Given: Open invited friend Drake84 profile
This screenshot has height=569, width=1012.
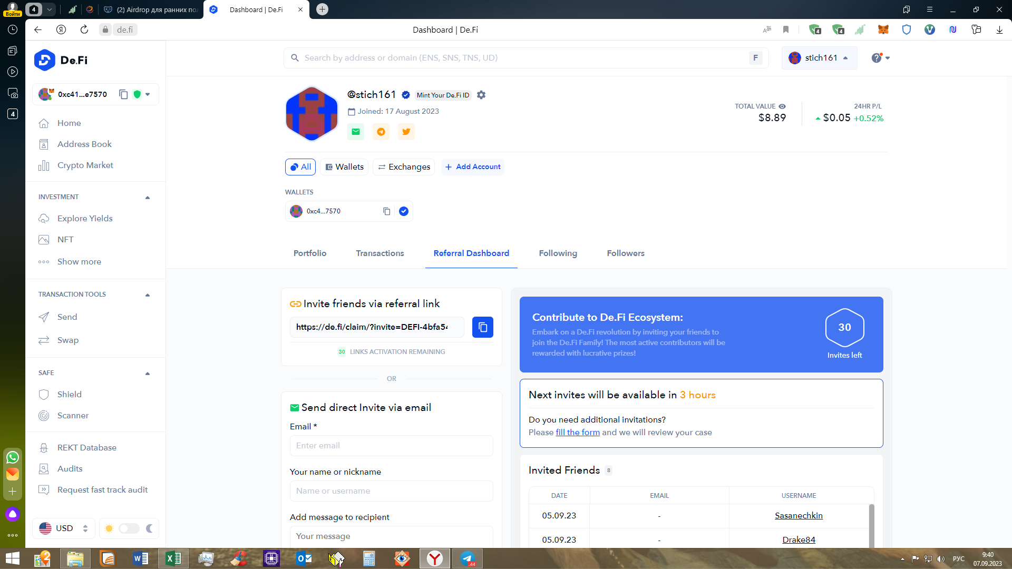Looking at the screenshot, I should tap(799, 540).
